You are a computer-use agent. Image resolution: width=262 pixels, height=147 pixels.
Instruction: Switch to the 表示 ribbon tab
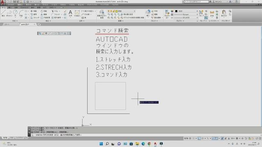[33, 7]
